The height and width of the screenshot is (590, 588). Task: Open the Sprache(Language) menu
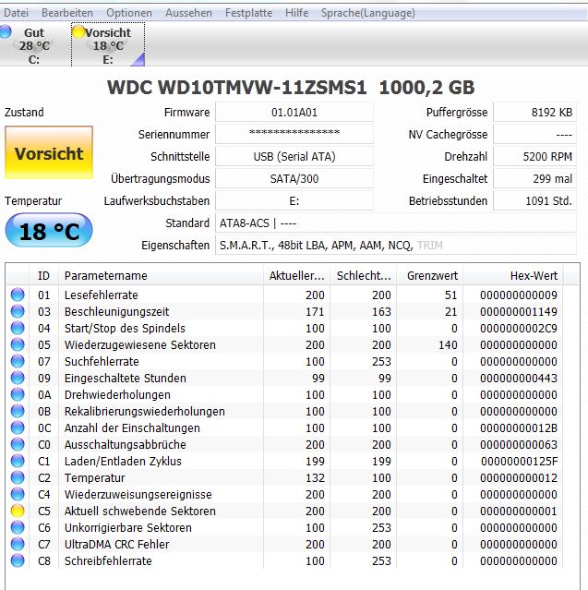tap(368, 13)
